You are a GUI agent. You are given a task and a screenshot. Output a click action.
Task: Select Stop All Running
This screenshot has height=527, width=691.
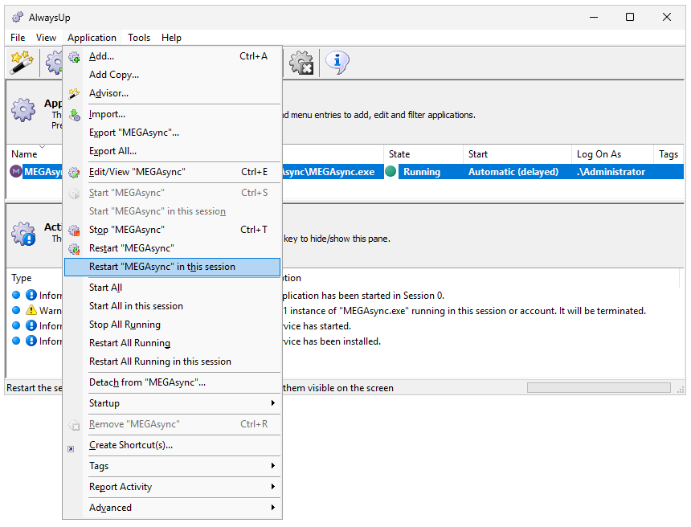click(x=125, y=325)
